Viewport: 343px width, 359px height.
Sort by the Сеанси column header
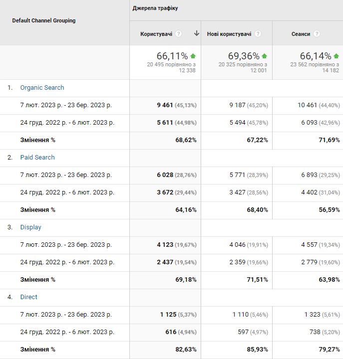301,34
